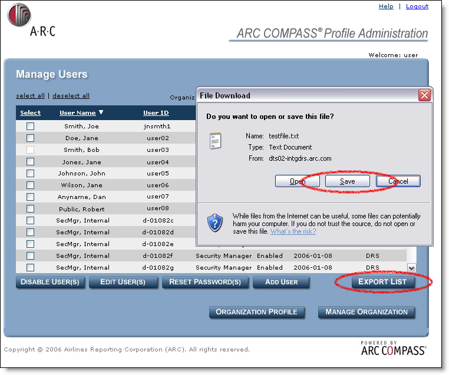Close the File Download dialog with red X
The height and width of the screenshot is (375, 449).
(x=424, y=95)
